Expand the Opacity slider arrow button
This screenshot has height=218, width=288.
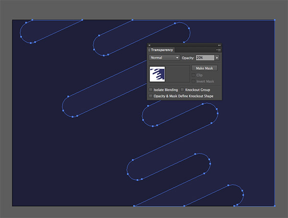(x=217, y=58)
